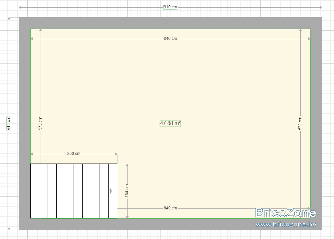334x239 pixels.
Task: Select the 640 cm outer height label
Action: (9, 123)
